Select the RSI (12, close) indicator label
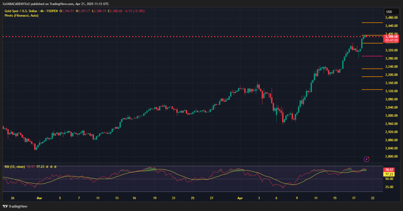This screenshot has width=403, height=211. (15, 167)
